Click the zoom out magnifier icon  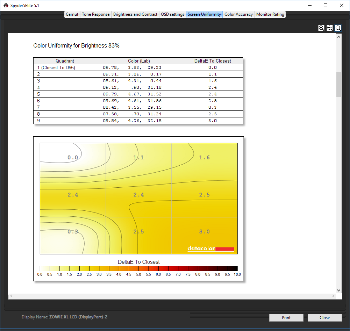(330, 28)
